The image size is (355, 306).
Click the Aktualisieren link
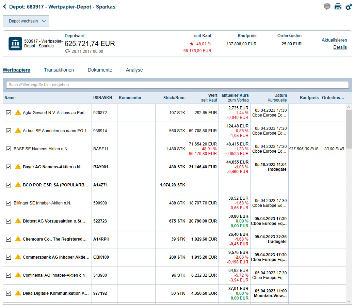coord(334,40)
